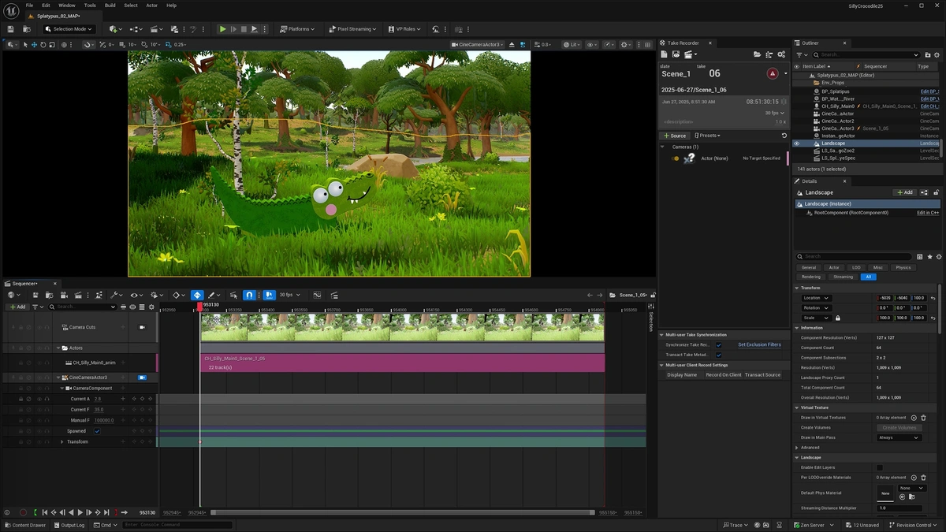Open the 30 fps dropdown in Sequencer
Viewport: 946px width, 532px height.
(x=286, y=294)
